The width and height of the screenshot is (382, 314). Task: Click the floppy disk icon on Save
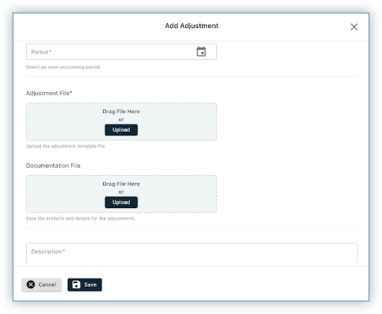(x=76, y=284)
